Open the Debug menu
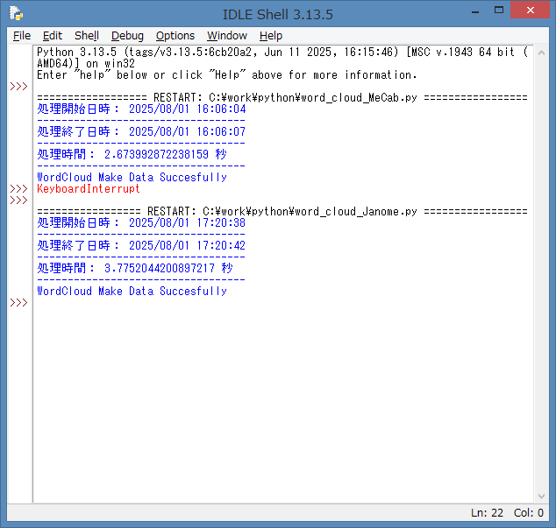The height and width of the screenshot is (528, 556). [127, 36]
